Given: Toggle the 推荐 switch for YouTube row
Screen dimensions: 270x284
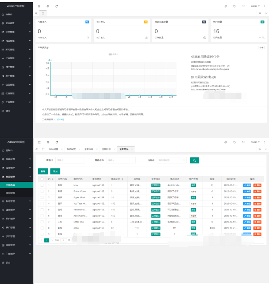Looking at the screenshot, I should [x=193, y=203].
